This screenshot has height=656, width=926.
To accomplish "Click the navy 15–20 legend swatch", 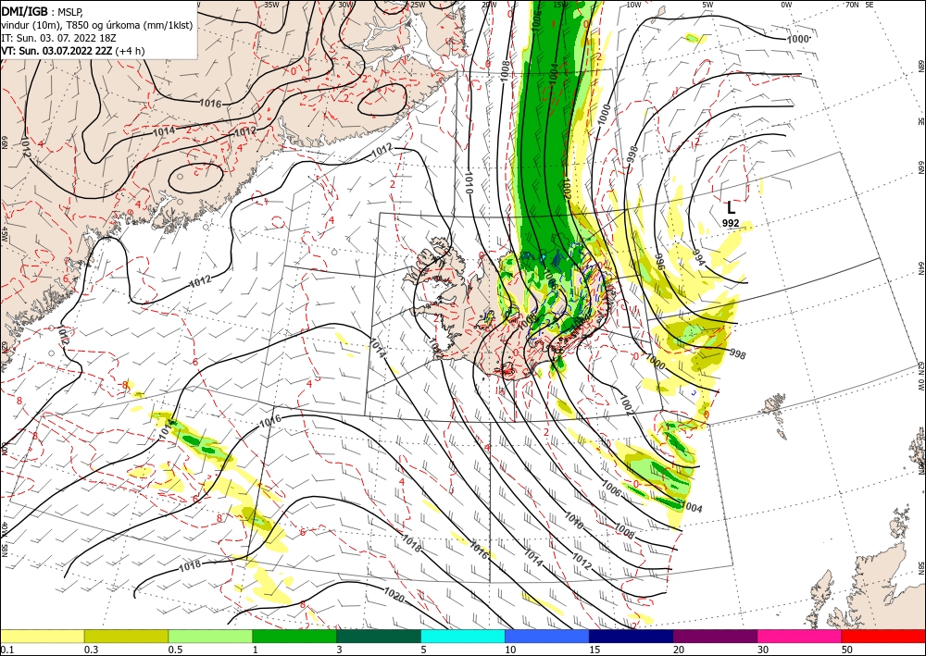I will coord(632,636).
